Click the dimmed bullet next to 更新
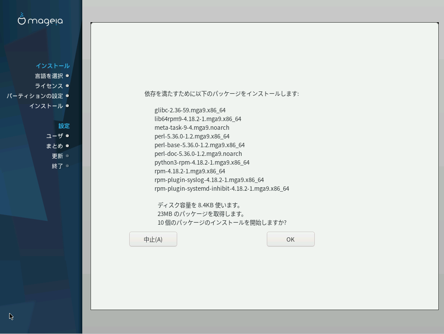Image resolution: width=444 pixels, height=334 pixels. (x=67, y=156)
